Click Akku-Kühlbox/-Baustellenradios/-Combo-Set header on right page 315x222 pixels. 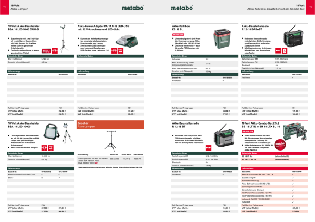point(276,9)
